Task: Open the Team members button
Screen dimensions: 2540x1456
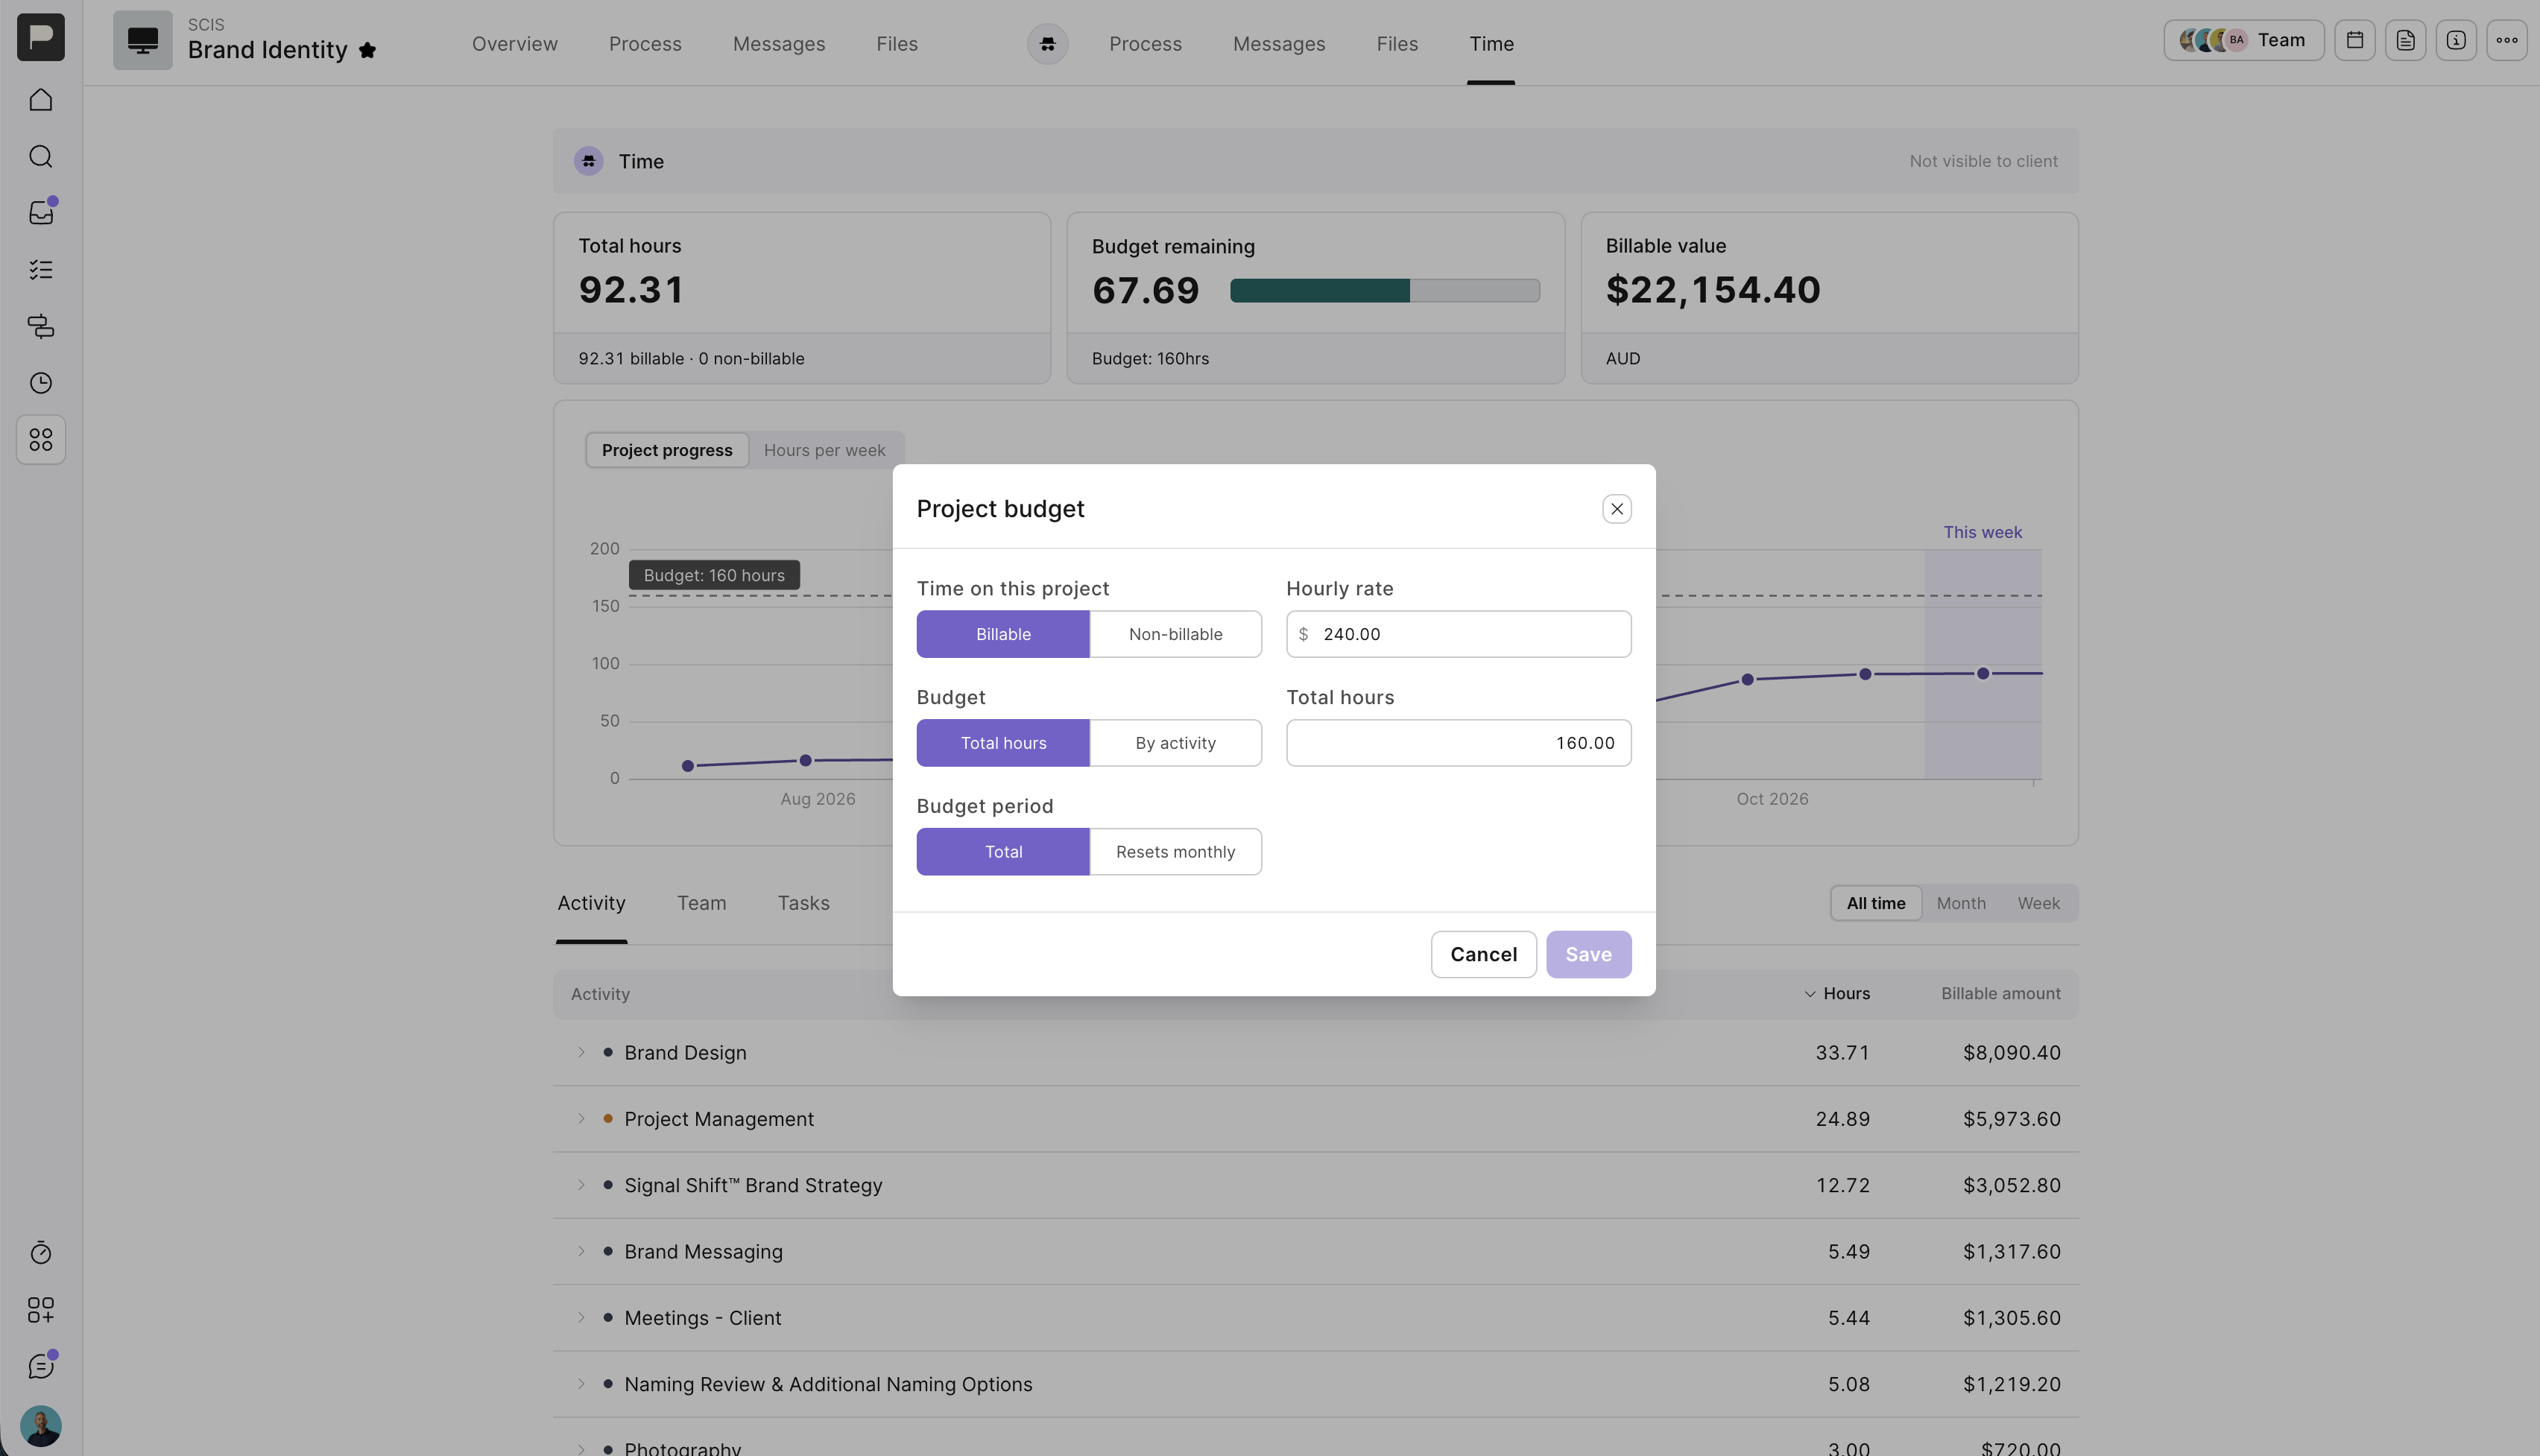Action: click(x=2244, y=41)
